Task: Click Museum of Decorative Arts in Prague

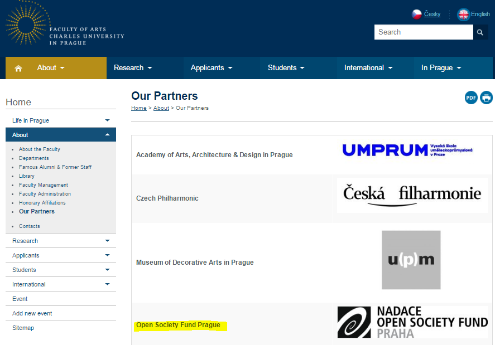Action: click(195, 263)
